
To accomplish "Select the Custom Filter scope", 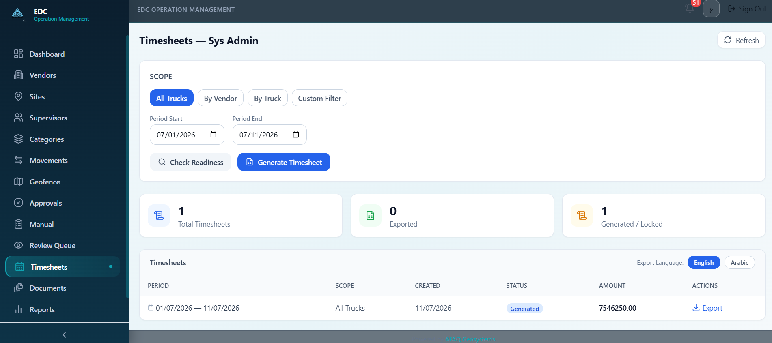I will 319,98.
